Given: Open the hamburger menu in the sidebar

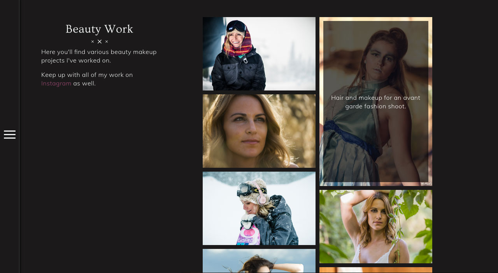Looking at the screenshot, I should pyautogui.click(x=10, y=134).
